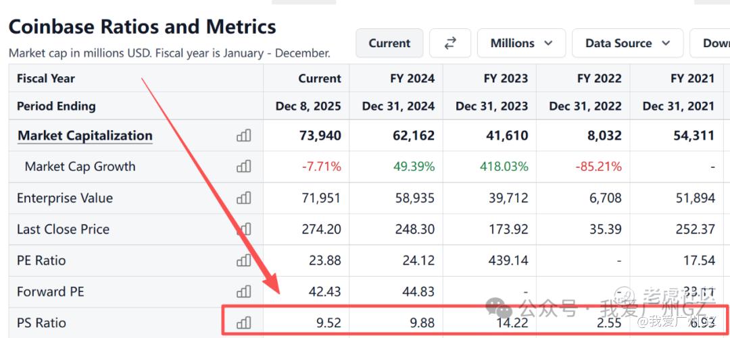730x338 pixels.
Task: Click chart icon for Market Capitalization row
Action: coord(243,136)
